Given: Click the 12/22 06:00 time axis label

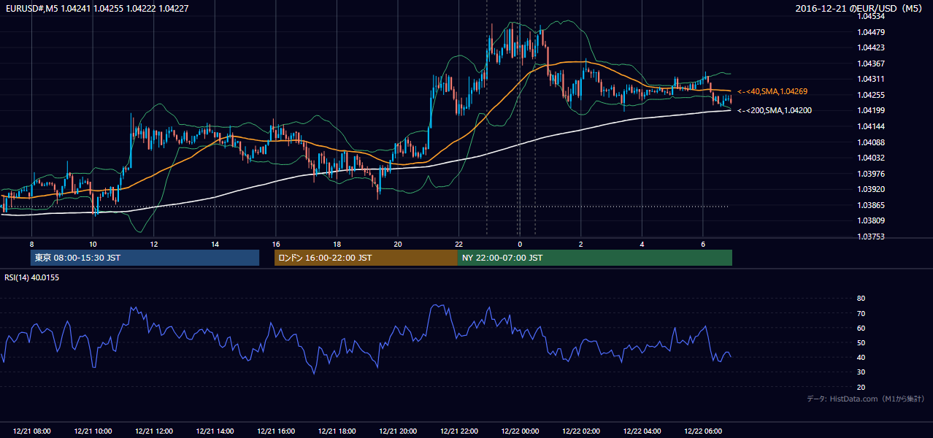Looking at the screenshot, I should click(x=703, y=431).
